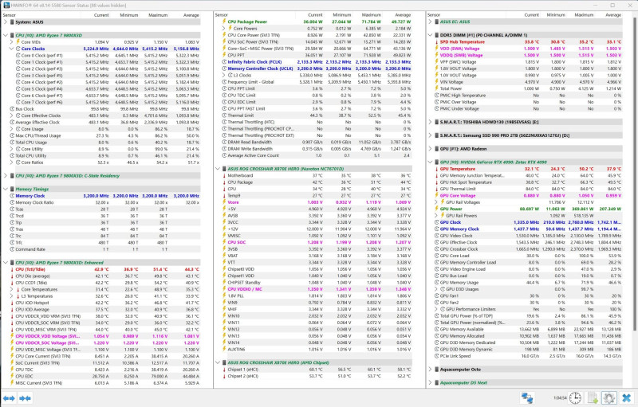Select the GPU Memory Allocated row

(x=529, y=336)
